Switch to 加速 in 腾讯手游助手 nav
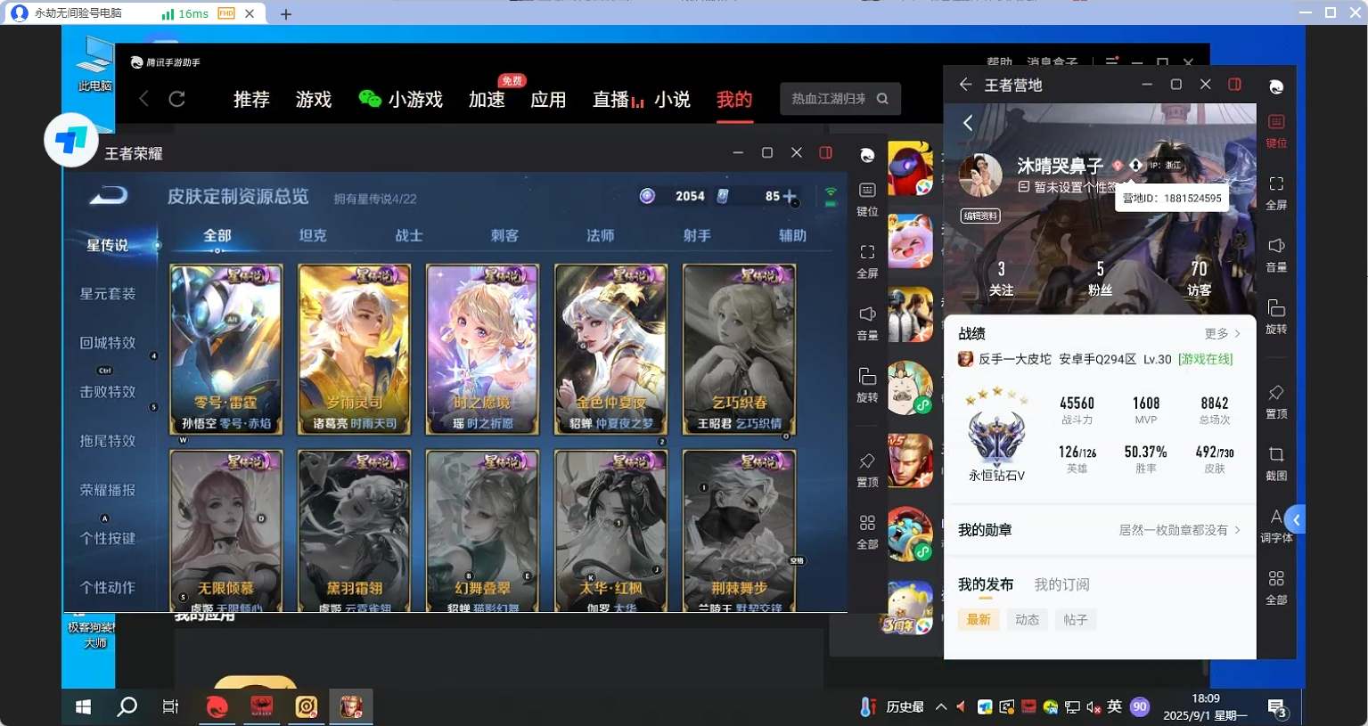This screenshot has height=726, width=1368. [x=487, y=100]
